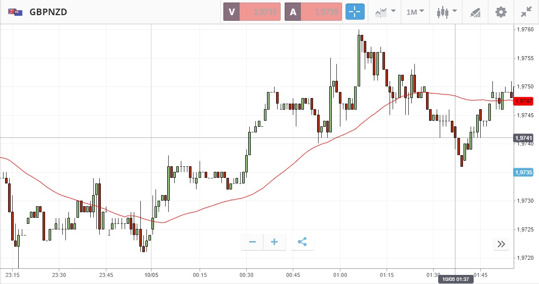Zoom in the chart with plus button

275,242
